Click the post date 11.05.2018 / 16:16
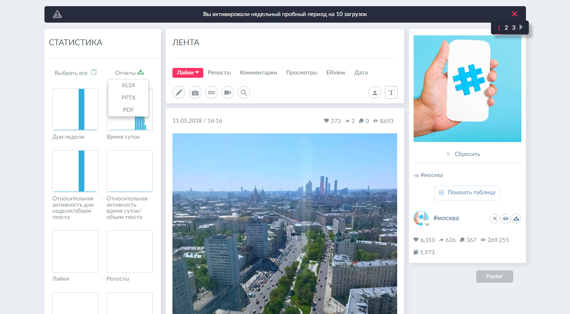This screenshot has height=314, width=570. (x=198, y=121)
